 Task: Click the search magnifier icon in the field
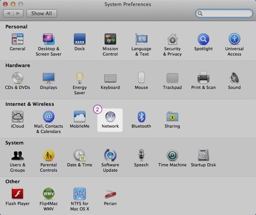200,13
